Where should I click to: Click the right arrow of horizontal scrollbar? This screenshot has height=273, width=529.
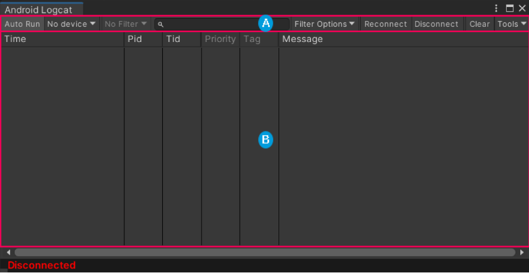coord(522,252)
